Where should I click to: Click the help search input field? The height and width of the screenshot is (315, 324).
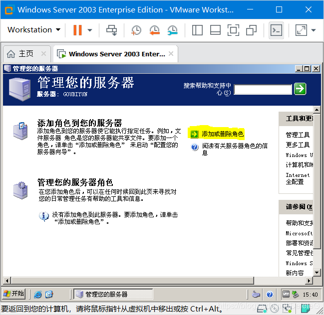pyautogui.click(x=263, y=89)
